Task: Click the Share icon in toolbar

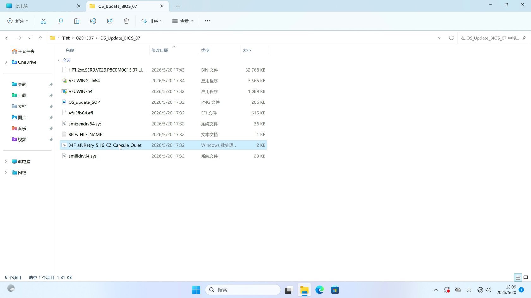Action: [x=110, y=21]
